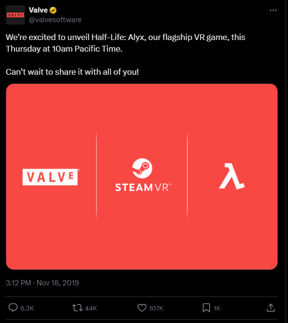Like the tweet with the heart icon
Viewport: 288px width, 323px height.
point(142,308)
